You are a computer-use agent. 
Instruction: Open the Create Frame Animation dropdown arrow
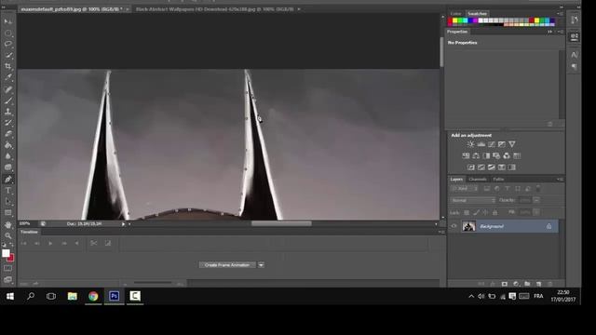(261, 265)
